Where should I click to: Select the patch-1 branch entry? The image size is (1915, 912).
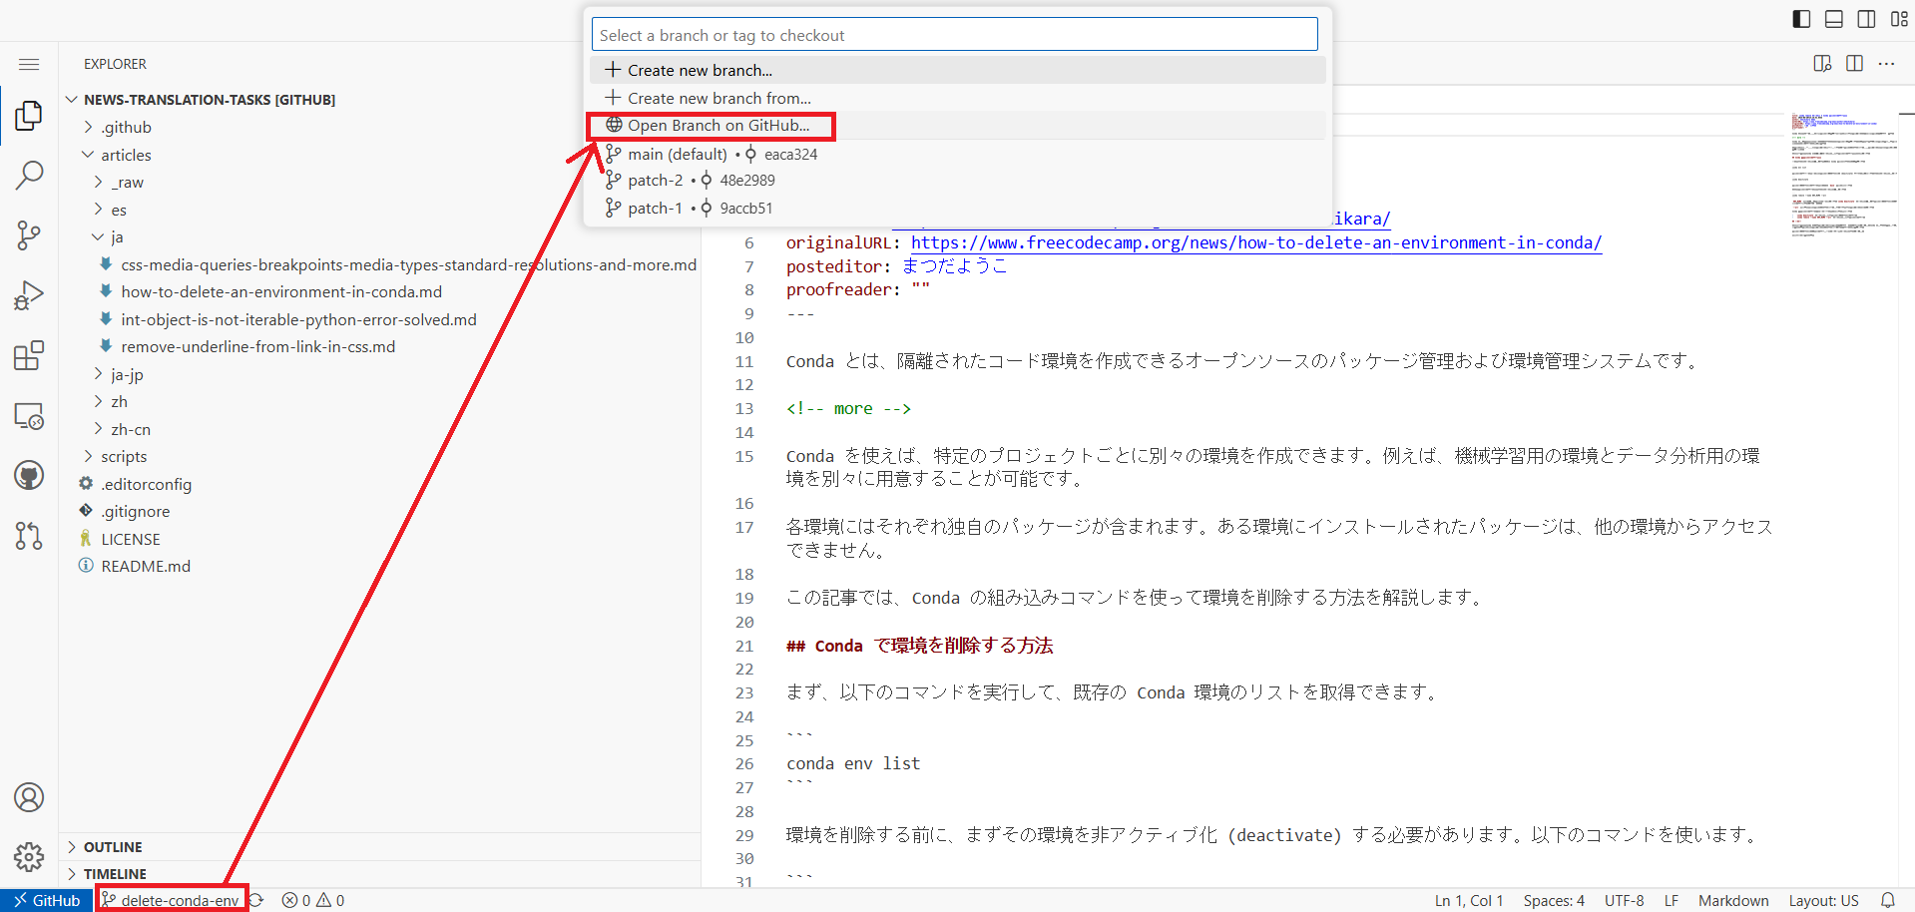(958, 208)
